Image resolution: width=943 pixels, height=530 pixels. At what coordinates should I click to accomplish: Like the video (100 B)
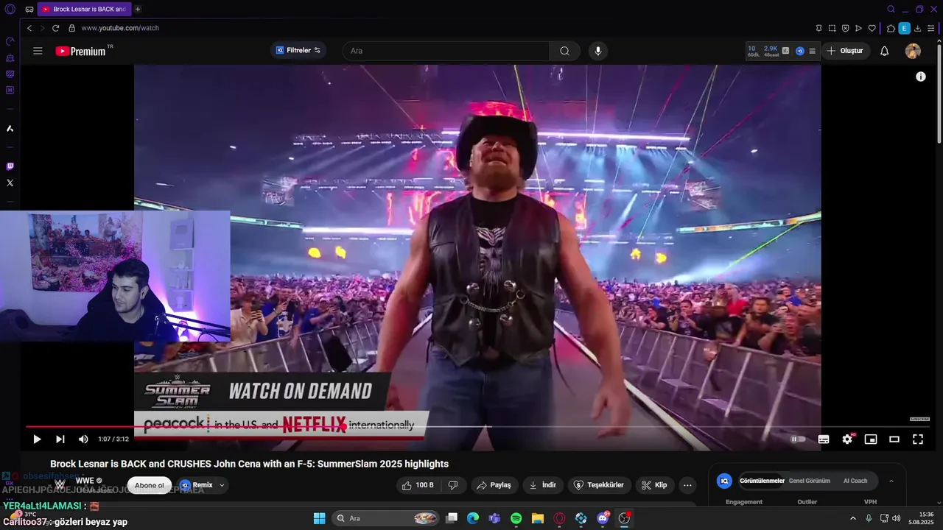(x=417, y=485)
